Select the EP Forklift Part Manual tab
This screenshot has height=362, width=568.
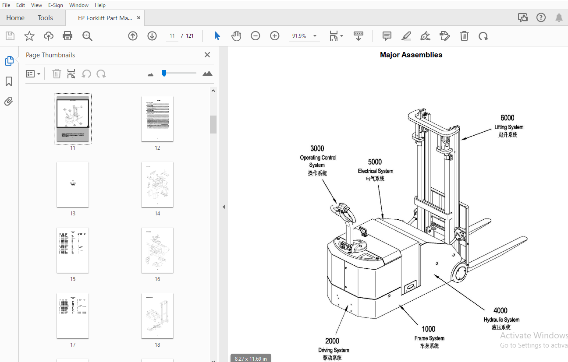point(105,18)
